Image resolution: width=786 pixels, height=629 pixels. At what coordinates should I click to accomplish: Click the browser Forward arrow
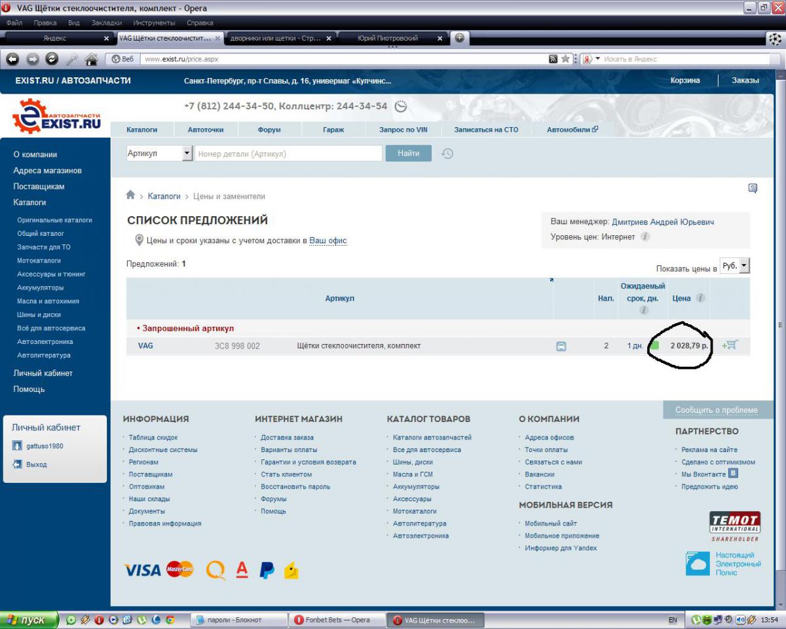click(x=33, y=59)
